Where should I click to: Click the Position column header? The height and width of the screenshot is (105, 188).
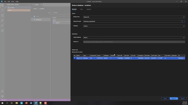coord(114,55)
